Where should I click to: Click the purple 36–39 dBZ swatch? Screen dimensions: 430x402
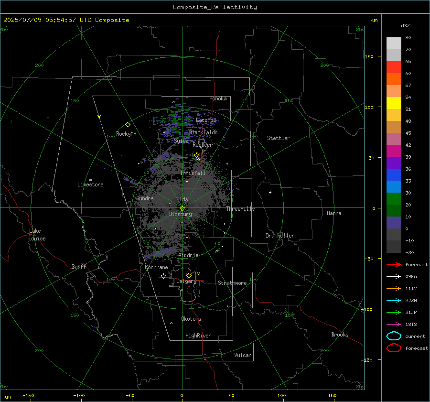(x=394, y=163)
